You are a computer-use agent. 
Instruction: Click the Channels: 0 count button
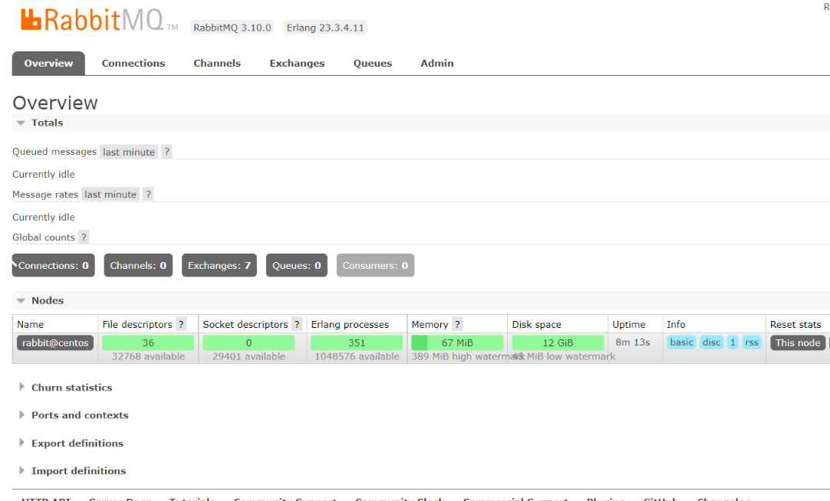click(x=138, y=265)
